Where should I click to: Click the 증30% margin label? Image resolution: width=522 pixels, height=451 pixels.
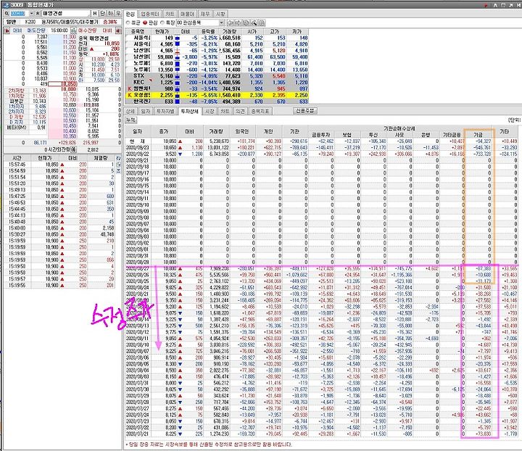[x=110, y=22]
